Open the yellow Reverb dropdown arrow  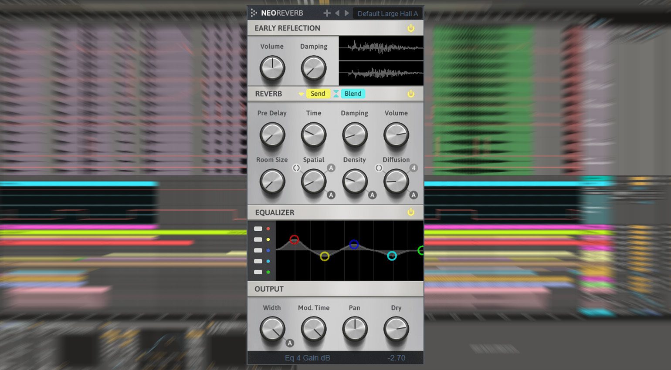point(301,94)
